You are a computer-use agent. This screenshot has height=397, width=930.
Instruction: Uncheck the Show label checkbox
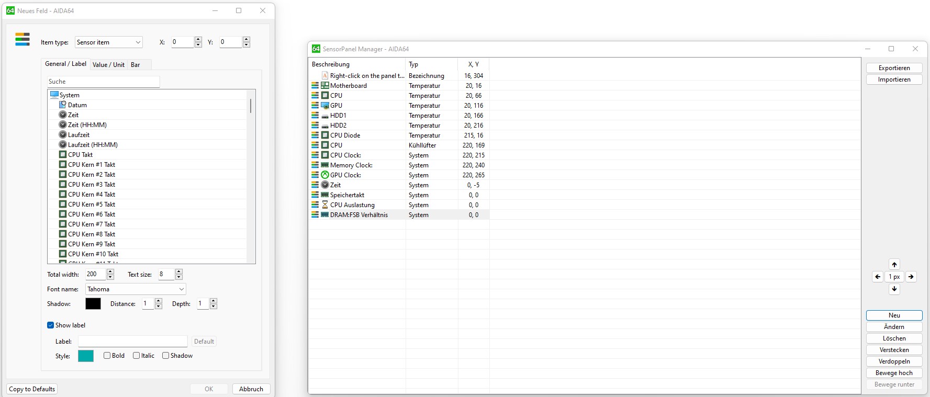pyautogui.click(x=51, y=325)
